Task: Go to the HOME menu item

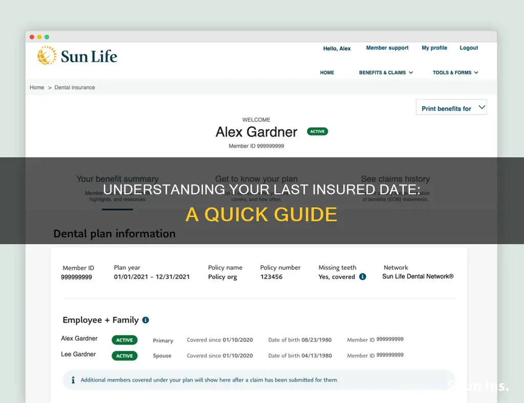Action: 327,73
